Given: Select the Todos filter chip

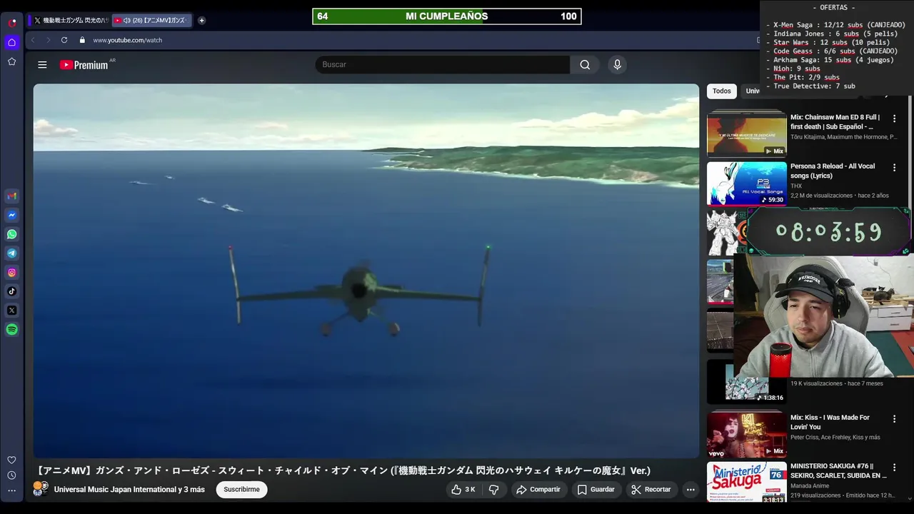Looking at the screenshot, I should pos(722,91).
